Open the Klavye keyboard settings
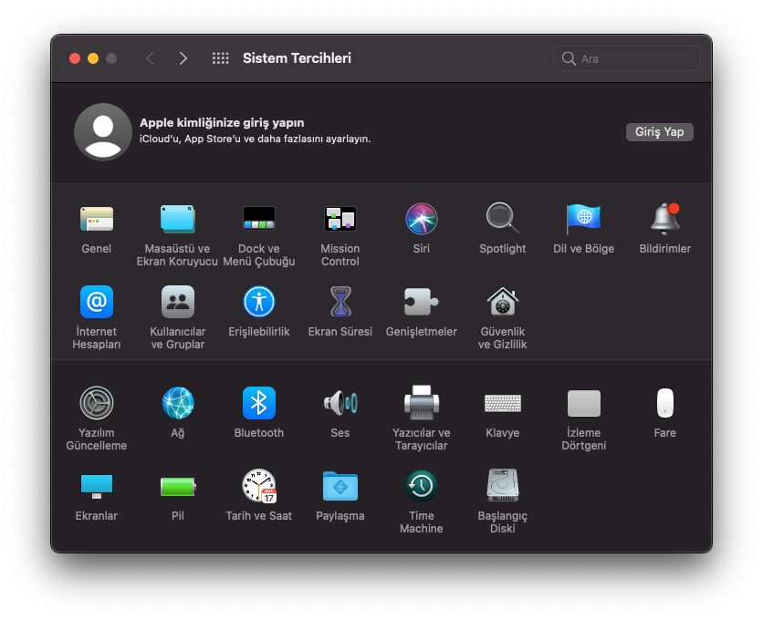The height and width of the screenshot is (620, 763). [503, 403]
